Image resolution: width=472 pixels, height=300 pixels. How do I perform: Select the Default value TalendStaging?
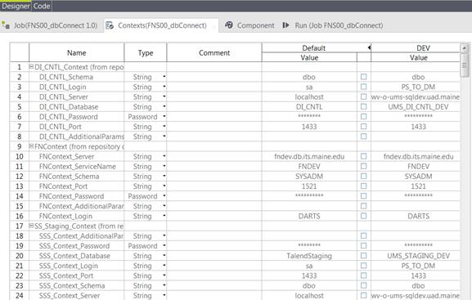(309, 256)
